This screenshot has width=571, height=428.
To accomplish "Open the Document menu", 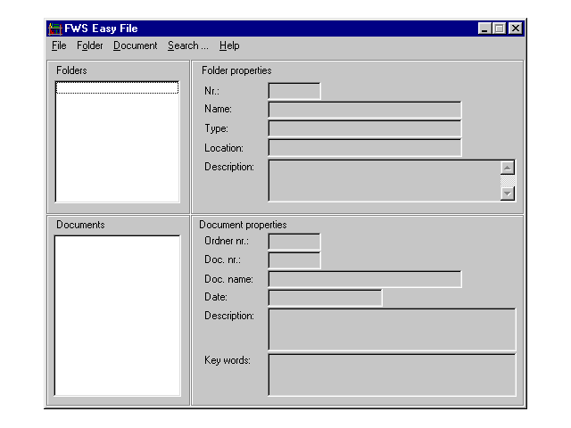I will [135, 45].
